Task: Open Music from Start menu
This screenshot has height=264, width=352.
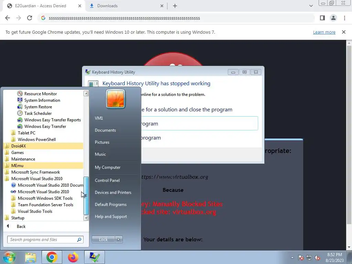Action: click(x=100, y=154)
